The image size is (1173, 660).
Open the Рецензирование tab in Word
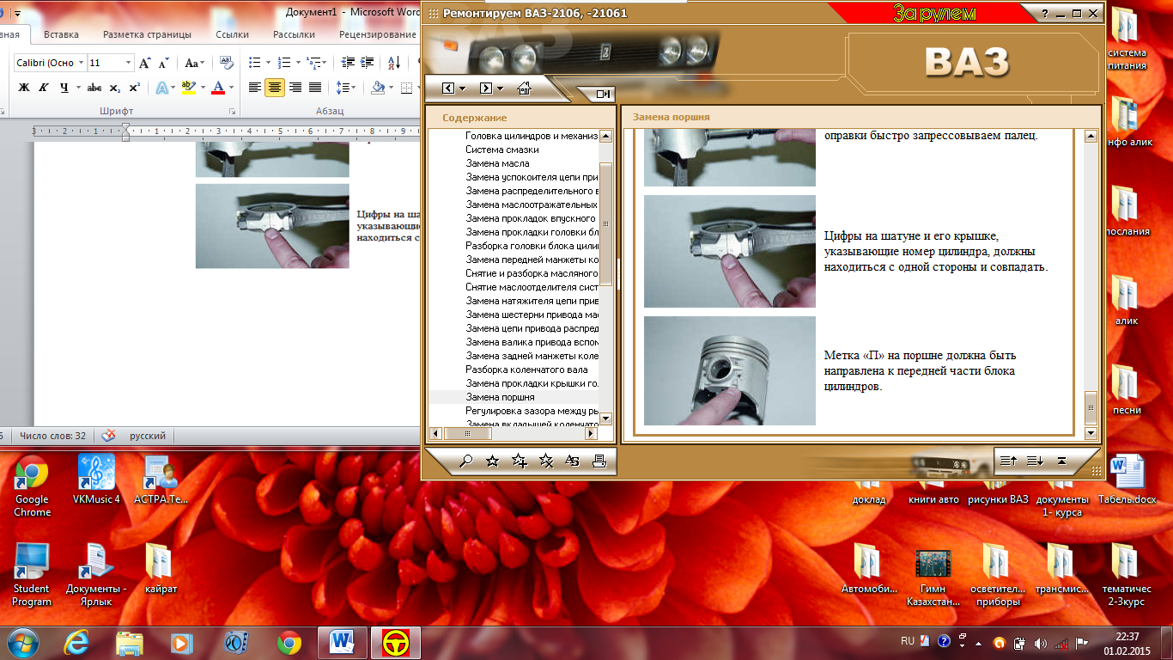tap(378, 35)
